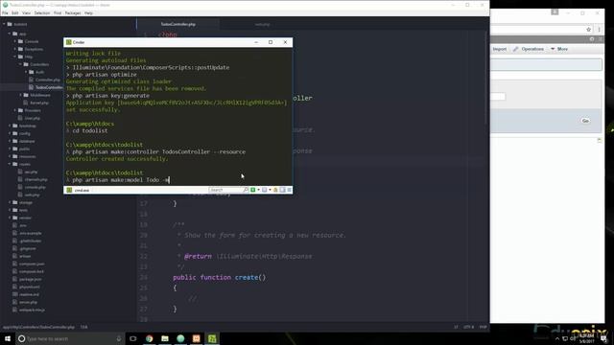Open User.php in the tree view
Image resolution: width=614 pixels, height=345 pixels.
(32, 118)
